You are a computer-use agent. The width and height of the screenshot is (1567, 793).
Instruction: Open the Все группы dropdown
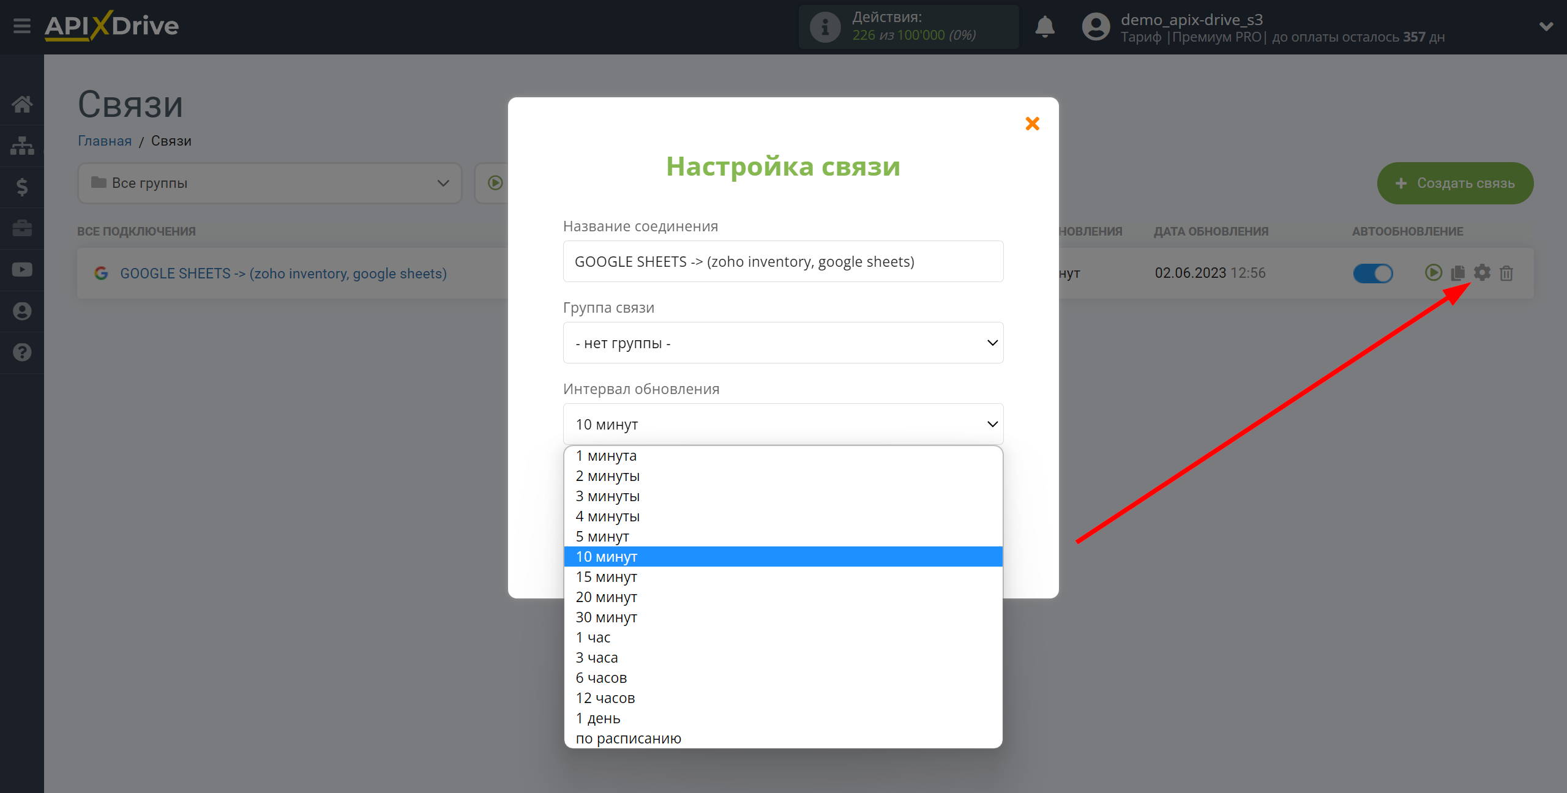click(270, 183)
